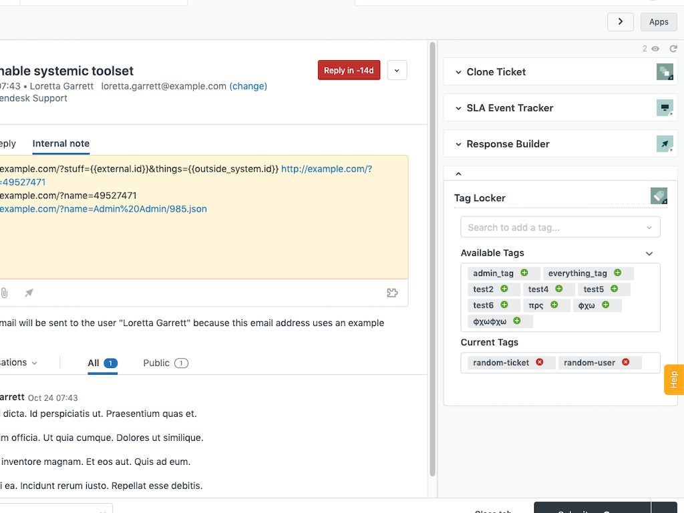Click the Tag Locker app icon
Viewport: 684px width, 513px height.
659,196
